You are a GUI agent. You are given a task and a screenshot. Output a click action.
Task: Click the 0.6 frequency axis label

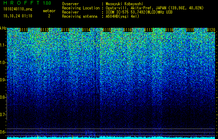tap(3, 132)
